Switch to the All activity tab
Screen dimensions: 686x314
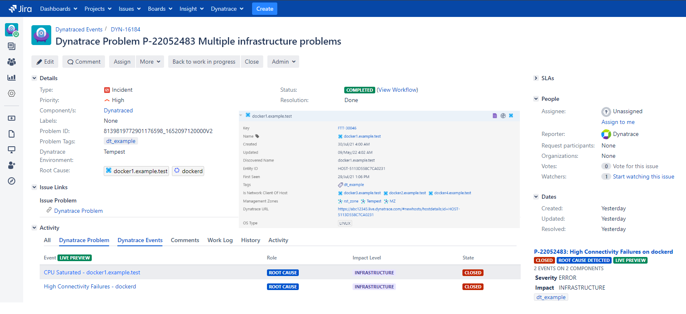[x=48, y=240]
